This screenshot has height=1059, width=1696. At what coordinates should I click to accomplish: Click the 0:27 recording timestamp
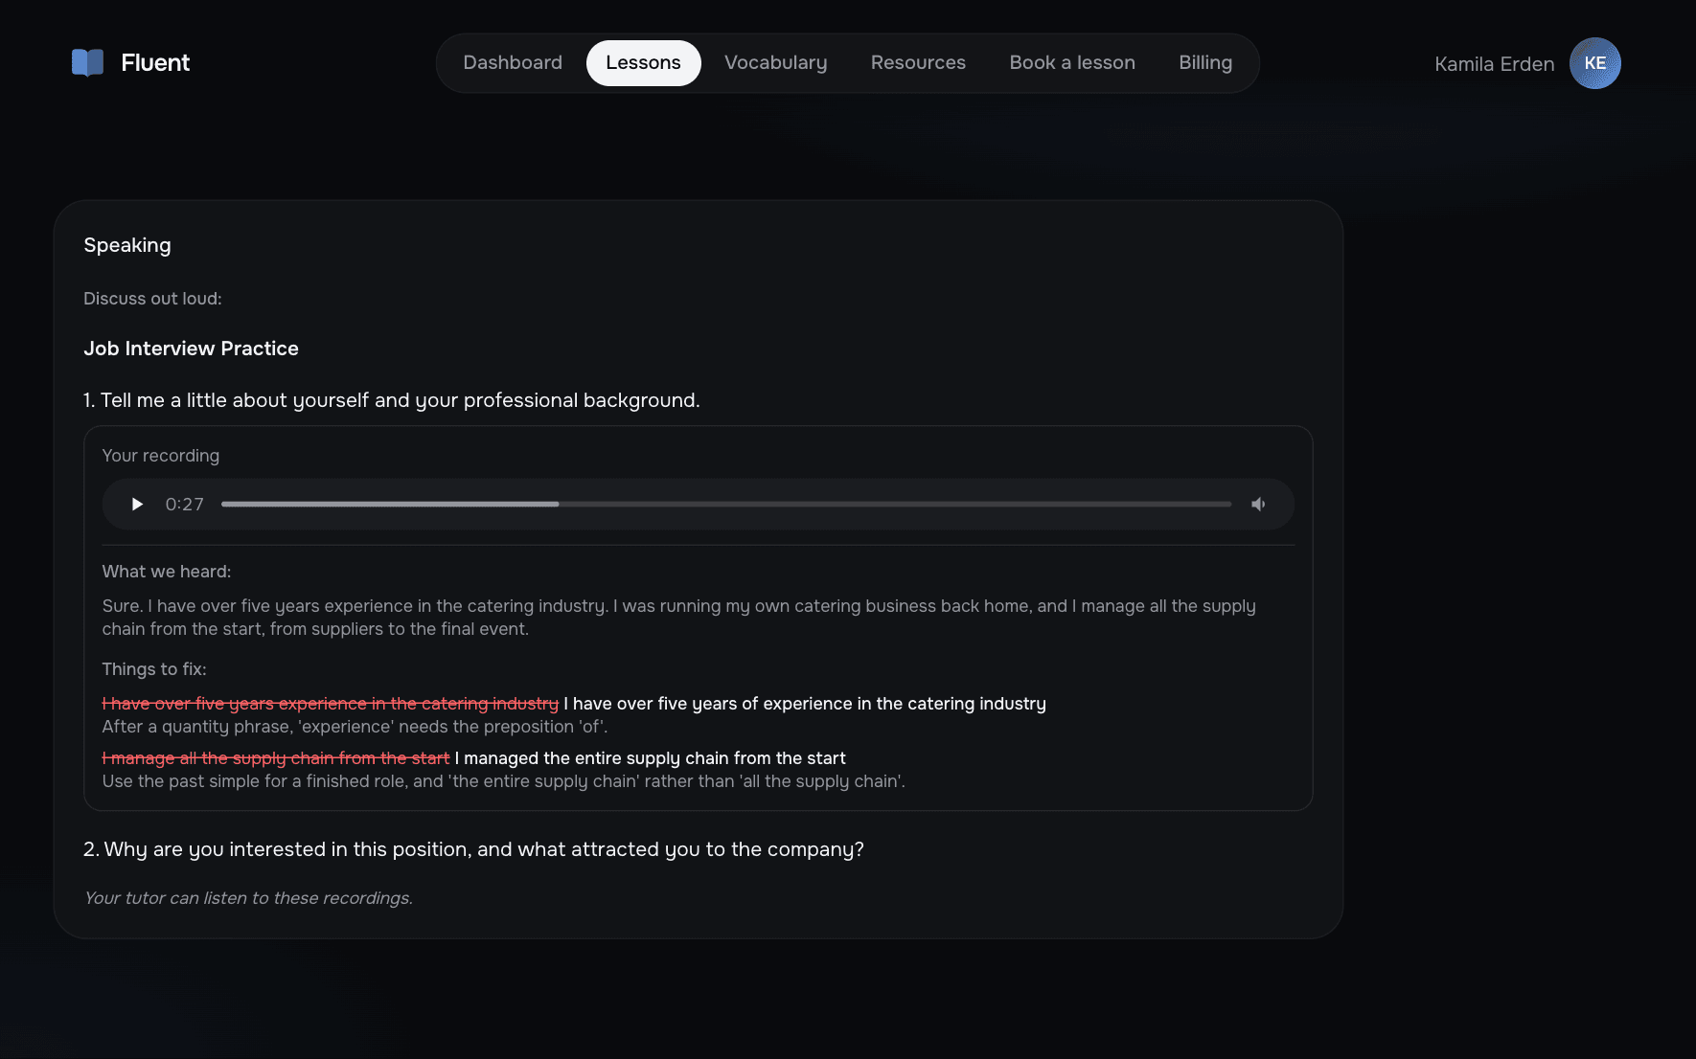click(184, 505)
